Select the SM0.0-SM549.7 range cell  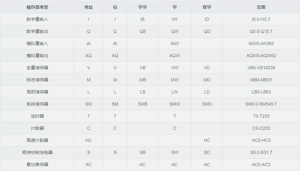pyautogui.click(x=261, y=104)
